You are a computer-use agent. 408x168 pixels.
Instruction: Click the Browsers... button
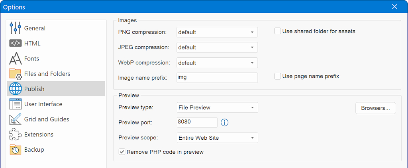375,108
